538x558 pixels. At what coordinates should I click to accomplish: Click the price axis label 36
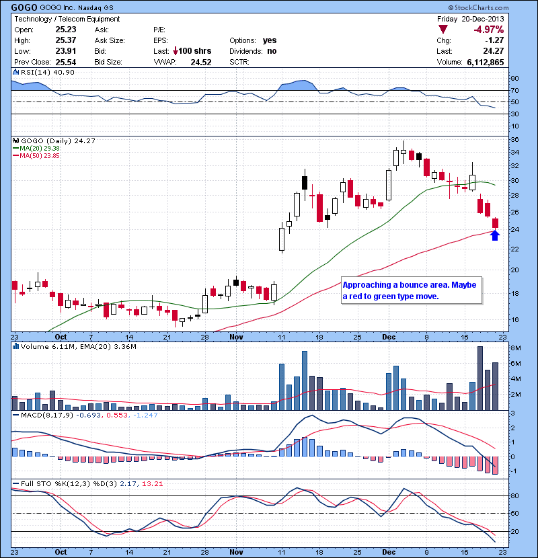tap(515, 140)
